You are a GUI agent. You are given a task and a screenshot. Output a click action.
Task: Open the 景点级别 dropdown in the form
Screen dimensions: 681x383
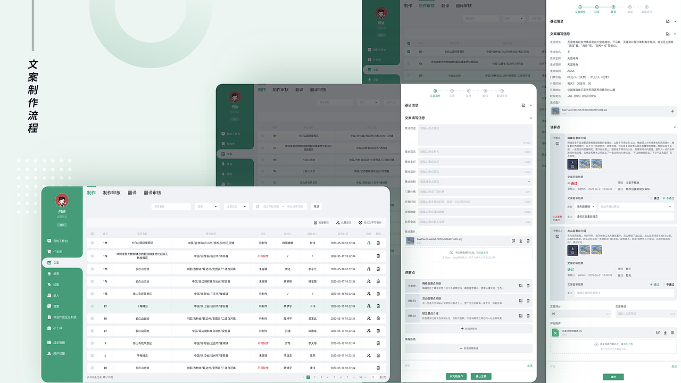(x=475, y=181)
